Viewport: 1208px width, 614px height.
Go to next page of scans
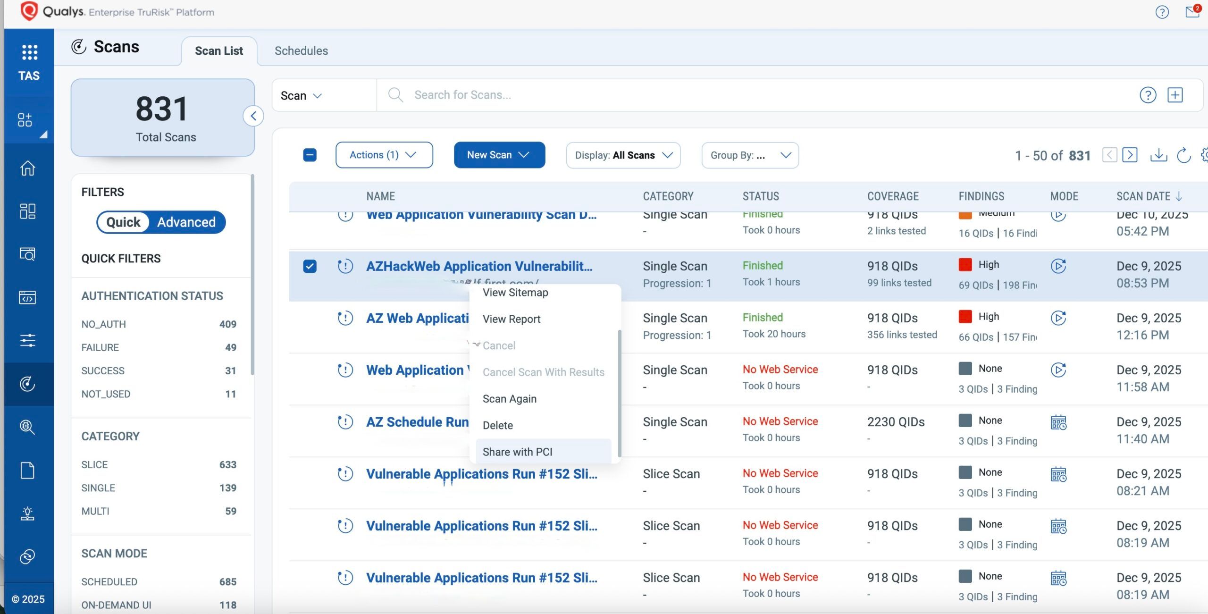pos(1130,155)
